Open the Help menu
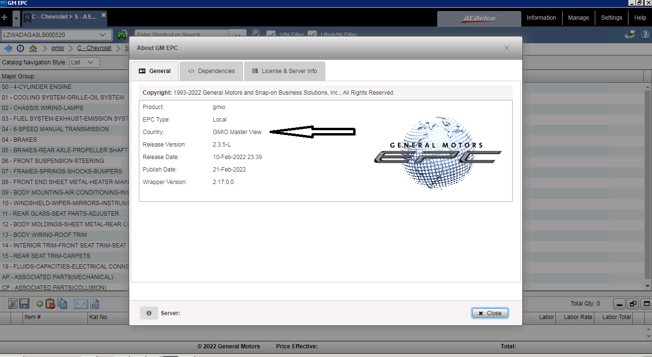The image size is (652, 357). point(640,18)
